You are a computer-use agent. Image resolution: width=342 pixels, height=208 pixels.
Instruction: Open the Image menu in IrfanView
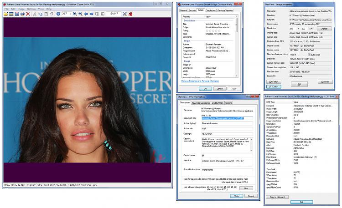tap(21, 9)
